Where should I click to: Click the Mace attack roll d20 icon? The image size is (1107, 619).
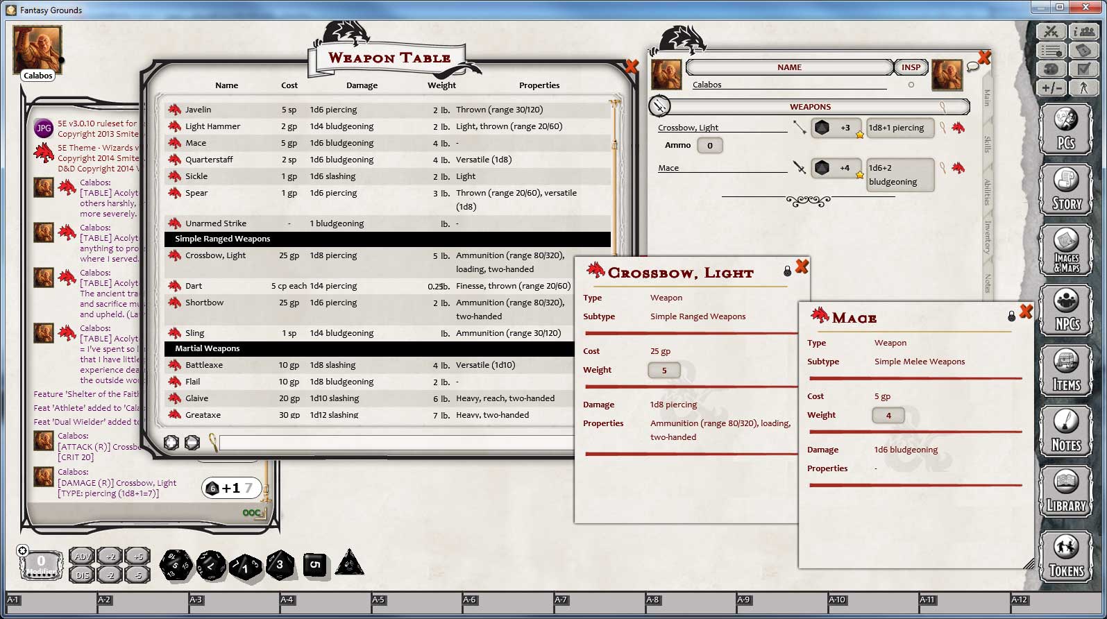tap(822, 168)
